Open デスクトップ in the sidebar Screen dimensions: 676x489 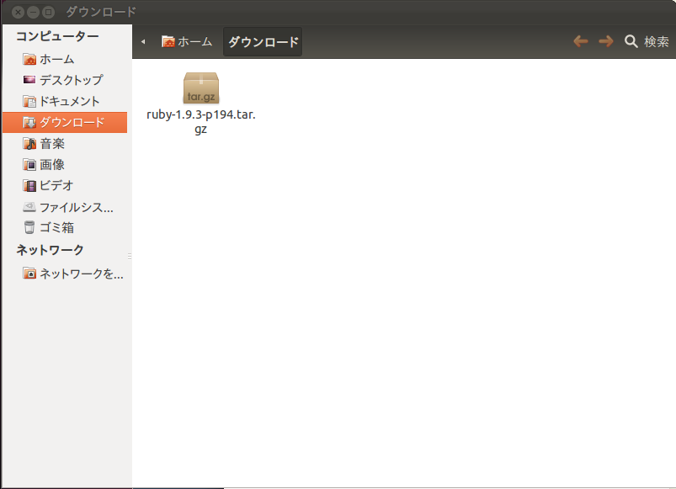coord(65,80)
